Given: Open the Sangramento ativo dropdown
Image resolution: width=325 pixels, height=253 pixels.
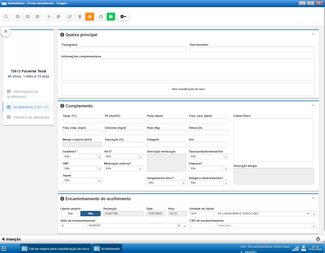Looking at the screenshot, I should [x=166, y=183].
